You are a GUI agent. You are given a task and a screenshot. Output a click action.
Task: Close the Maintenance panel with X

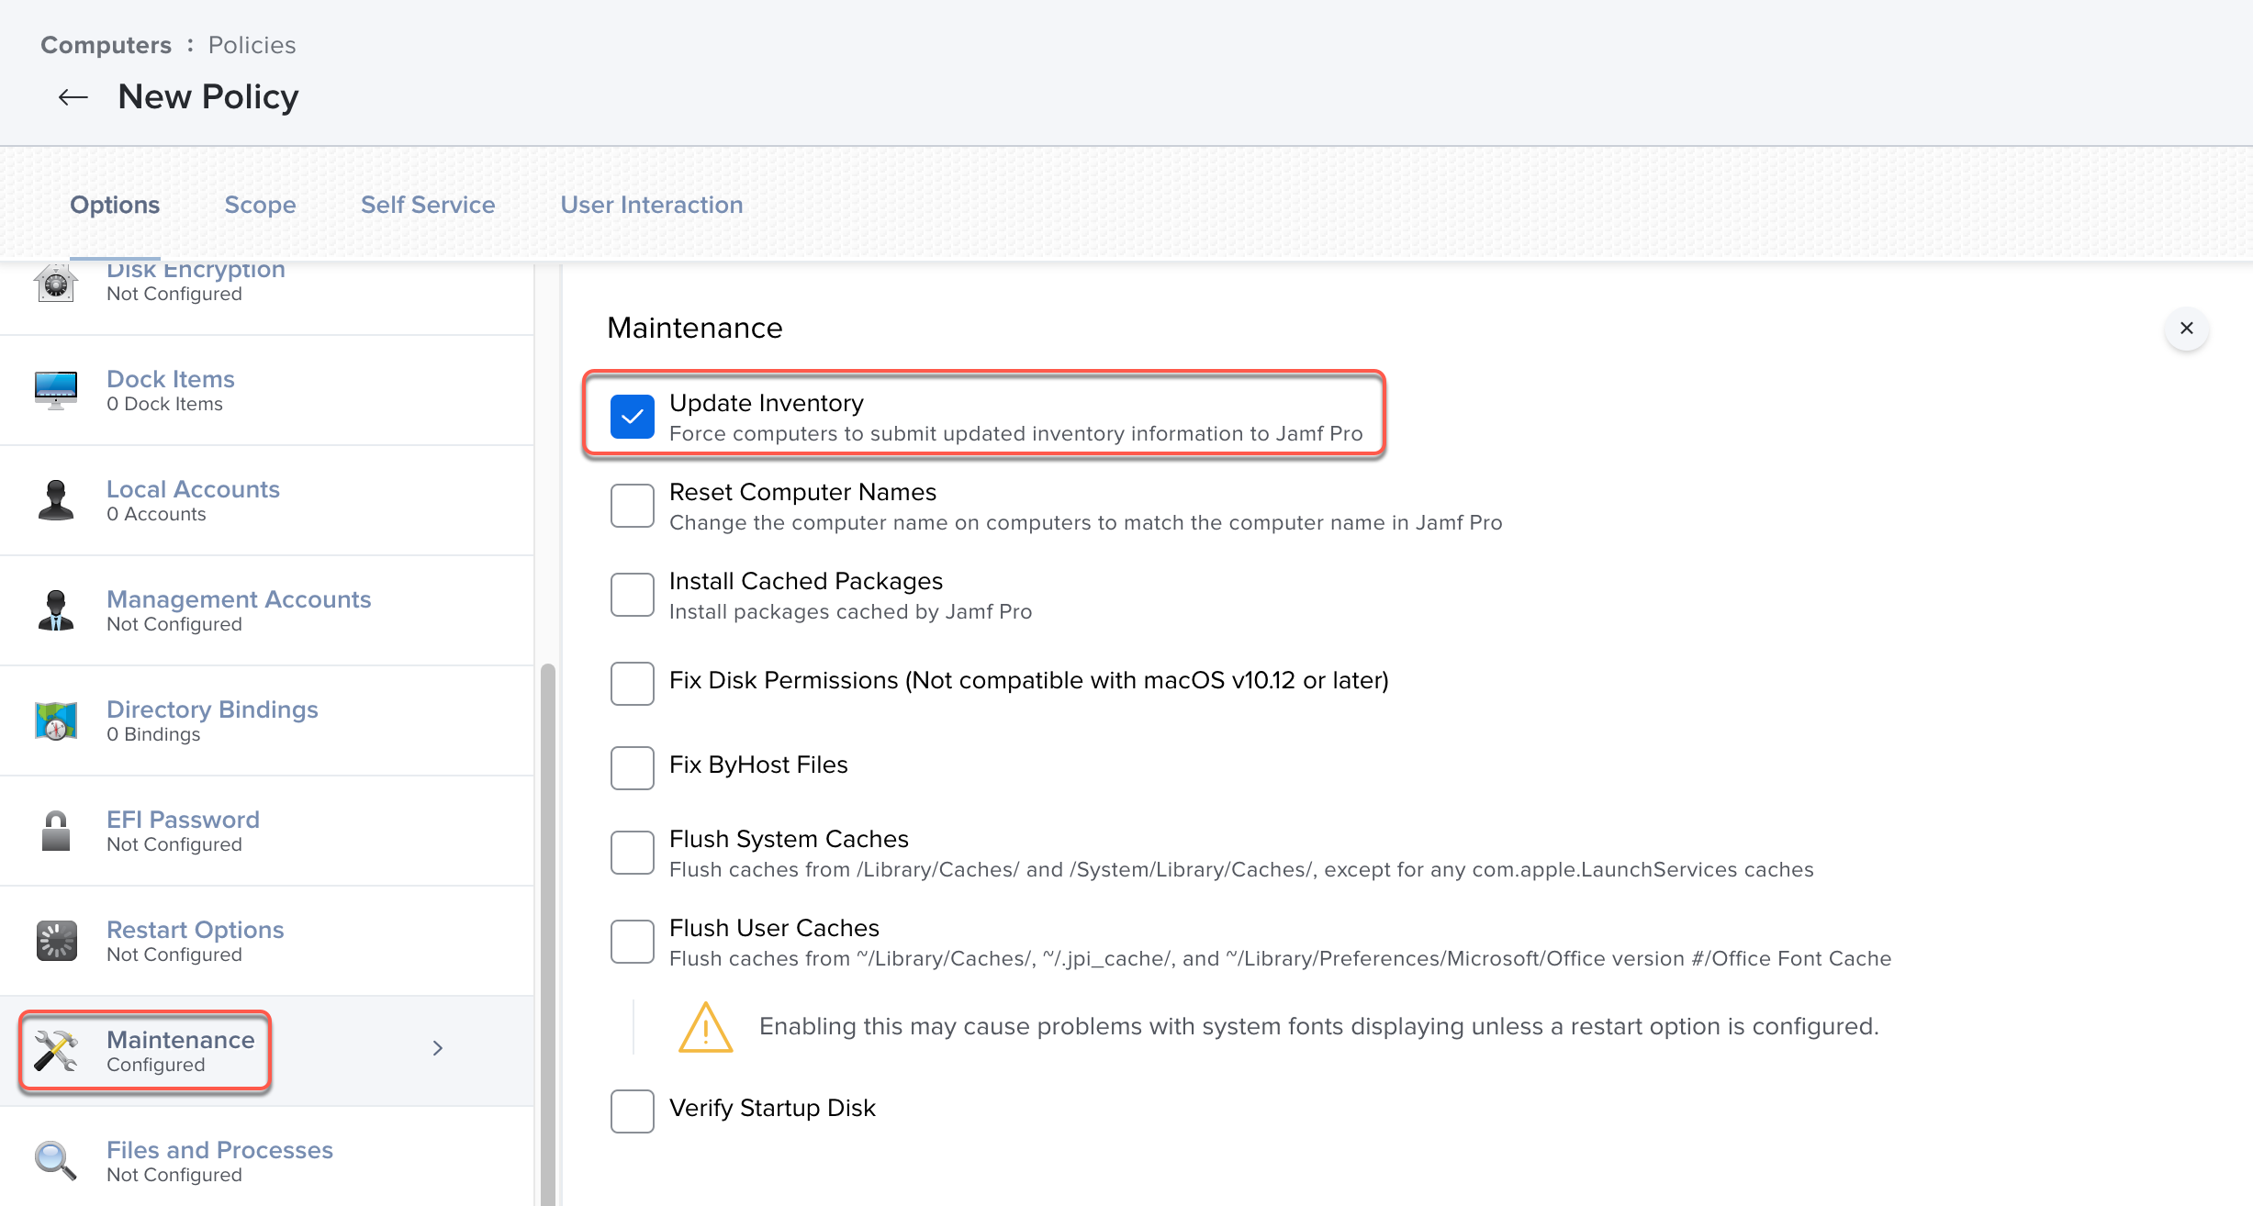click(x=2186, y=329)
